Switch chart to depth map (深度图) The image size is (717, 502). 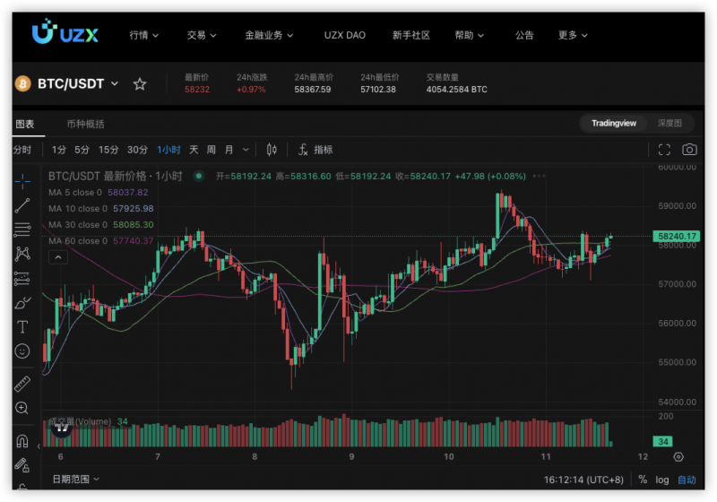[x=669, y=123]
